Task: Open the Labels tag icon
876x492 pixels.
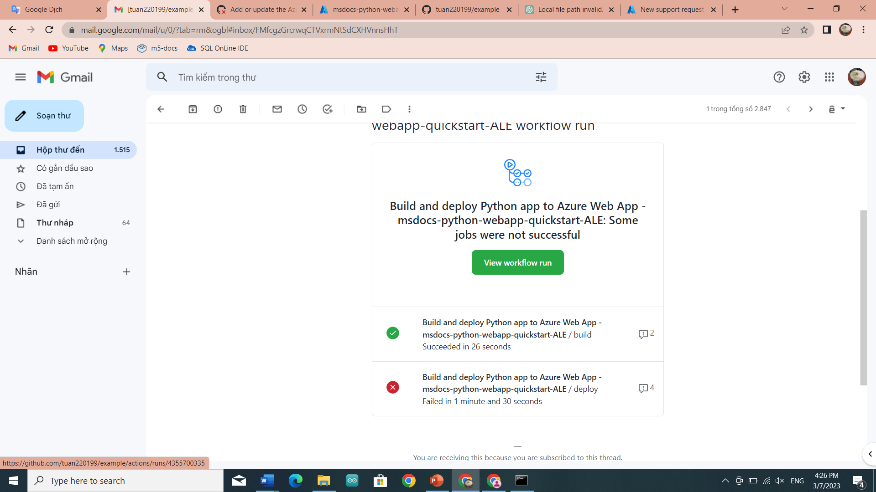Action: coord(386,109)
